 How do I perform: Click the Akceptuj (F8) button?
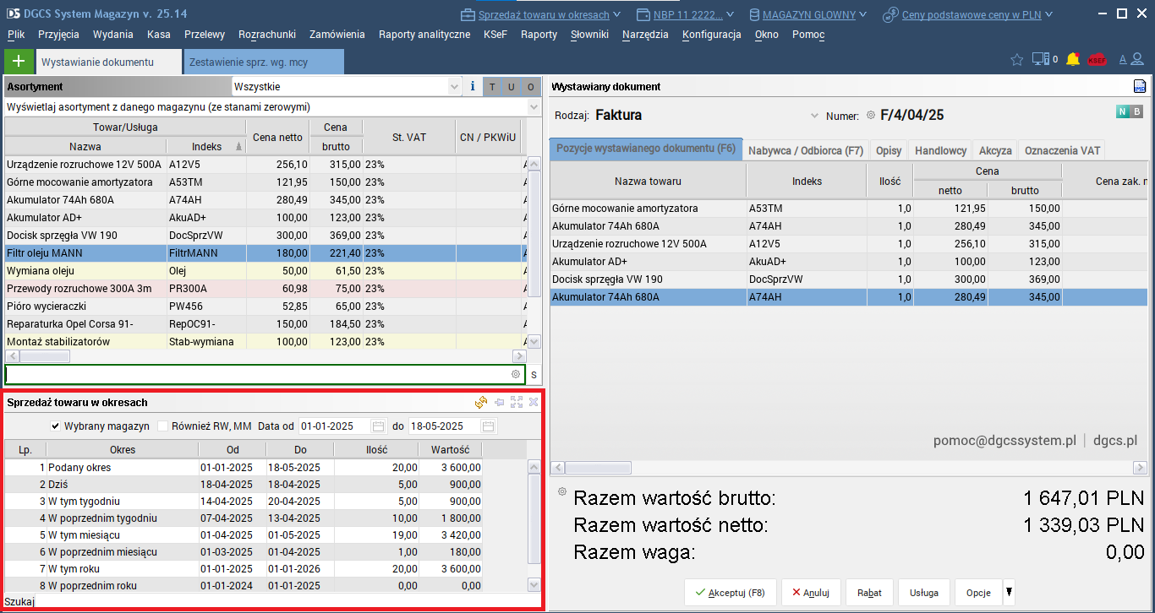pos(730,593)
